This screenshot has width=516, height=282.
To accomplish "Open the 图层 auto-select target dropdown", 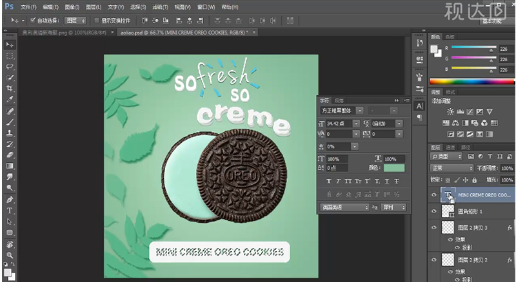I will tap(75, 21).
